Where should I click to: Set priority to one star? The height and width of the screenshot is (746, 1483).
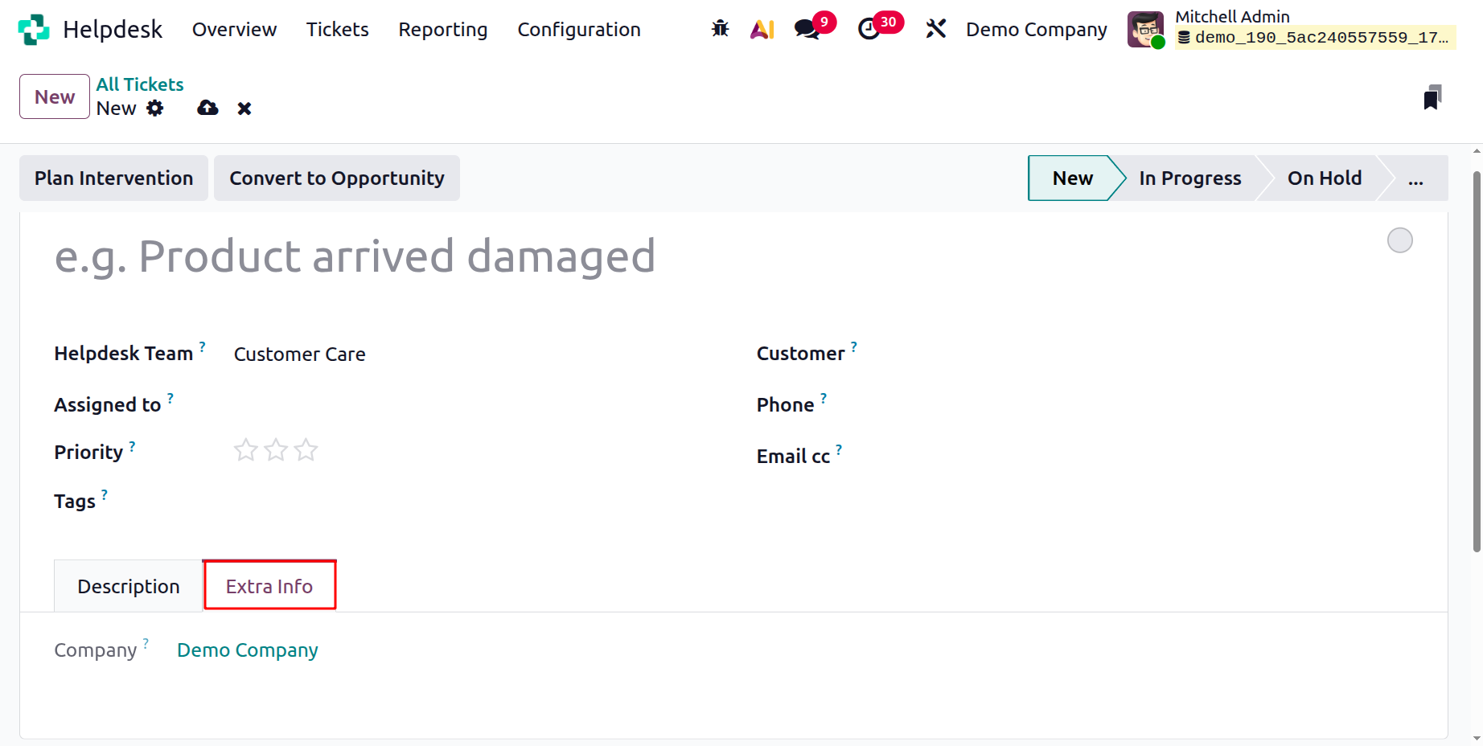pyautogui.click(x=245, y=450)
